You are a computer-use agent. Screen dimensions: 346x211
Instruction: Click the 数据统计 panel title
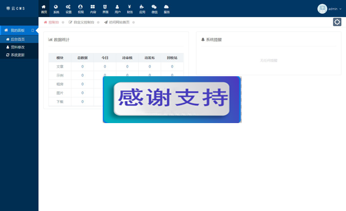pos(59,40)
